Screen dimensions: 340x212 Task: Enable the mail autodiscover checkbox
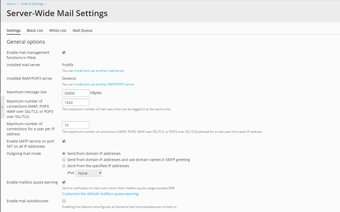point(64,201)
